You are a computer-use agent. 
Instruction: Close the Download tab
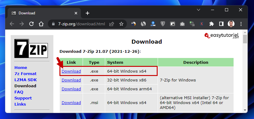point(76,13)
